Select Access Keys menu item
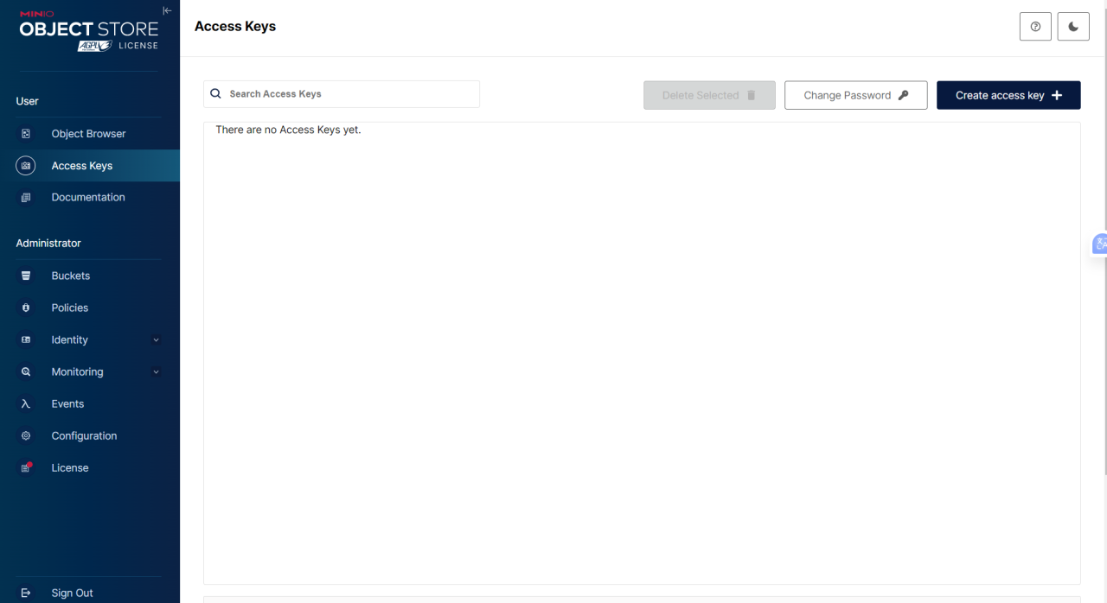Viewport: 1107px width, 603px height. point(90,166)
